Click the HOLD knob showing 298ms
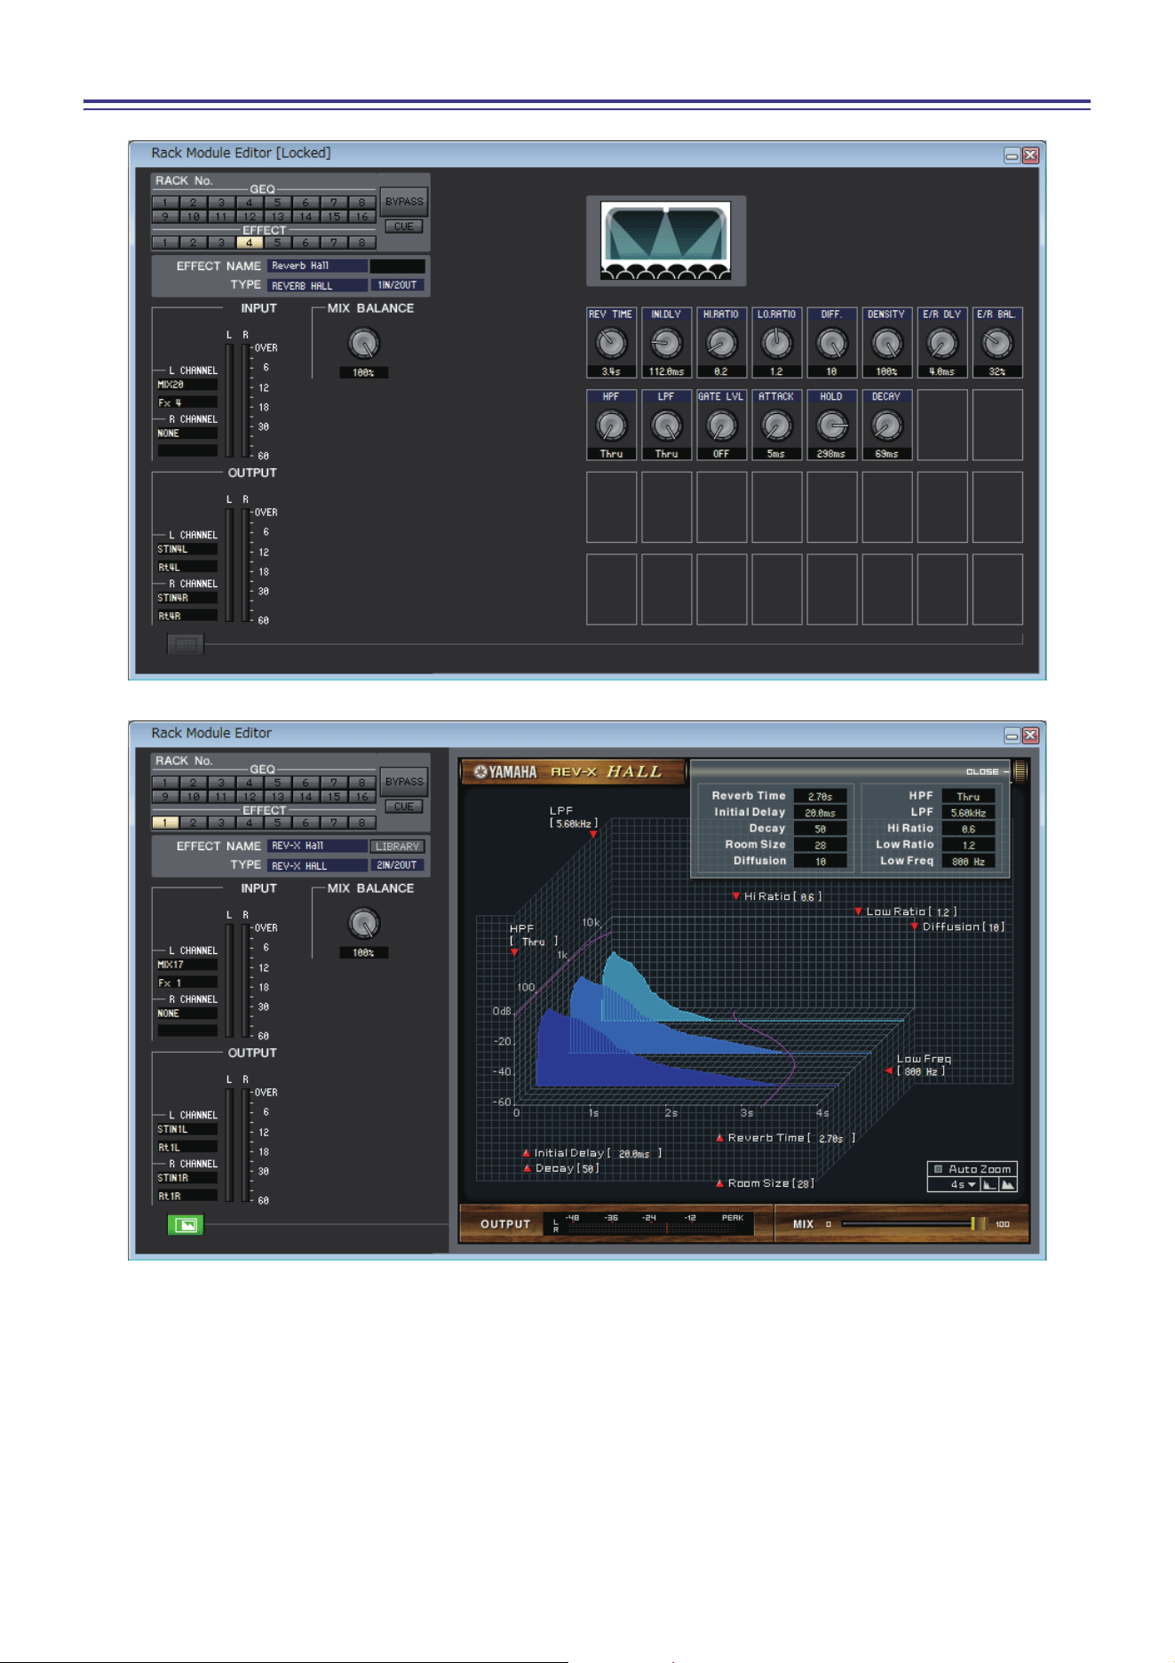Screen dimensions: 1175x1663 pos(831,426)
